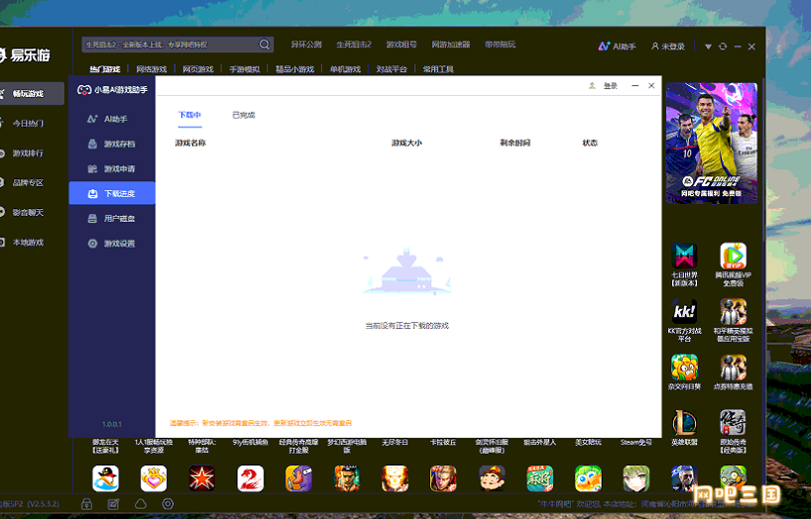The width and height of the screenshot is (811, 519).
Task: Open the 网页游戏 category tab
Action: coord(198,69)
